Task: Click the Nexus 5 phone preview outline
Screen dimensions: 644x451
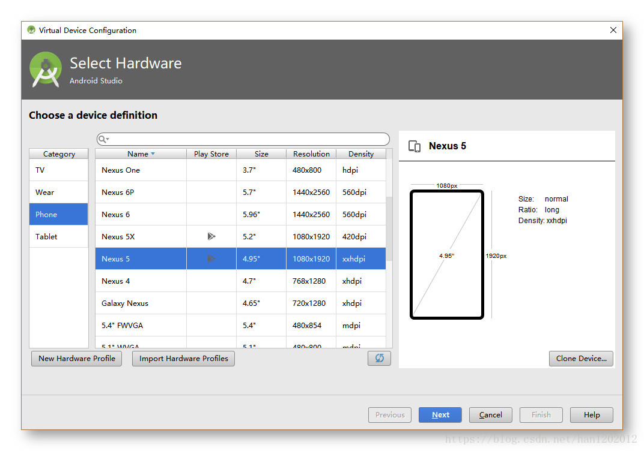Action: pos(447,255)
